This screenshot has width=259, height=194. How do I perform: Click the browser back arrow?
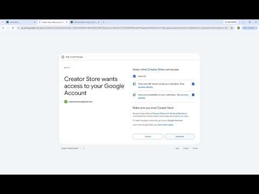coord(3,28)
